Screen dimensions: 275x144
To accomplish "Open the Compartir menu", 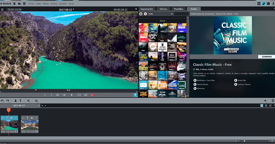I will [63, 4].
